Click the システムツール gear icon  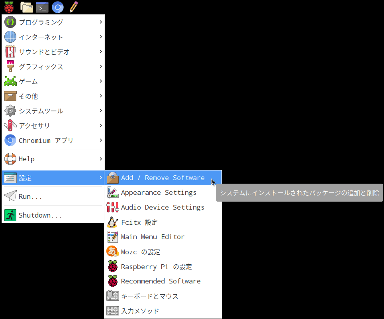(10, 111)
